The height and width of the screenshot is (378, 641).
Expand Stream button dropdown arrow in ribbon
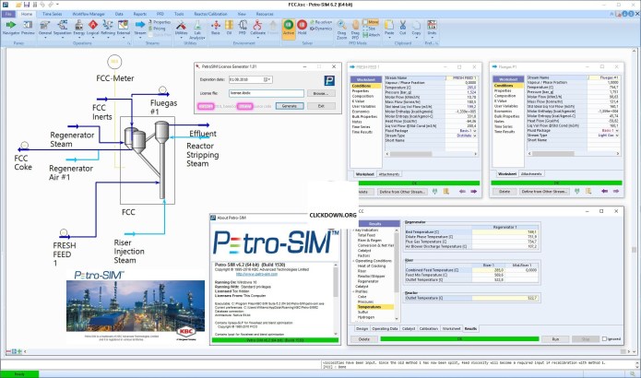(x=140, y=38)
